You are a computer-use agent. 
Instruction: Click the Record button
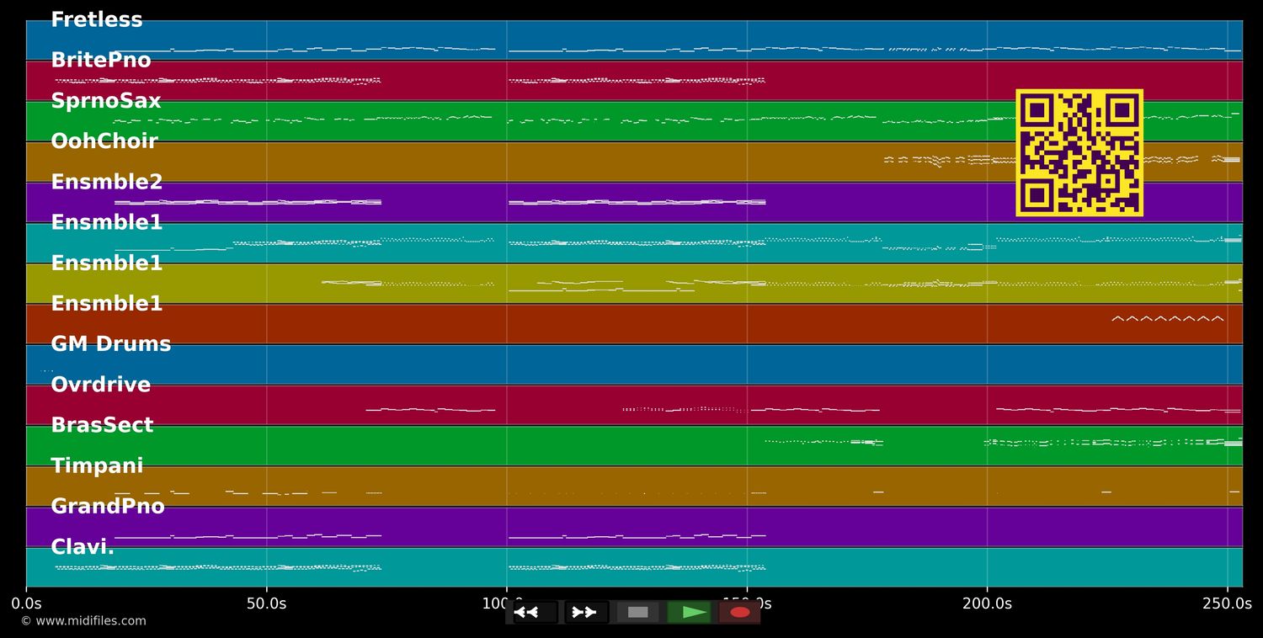(739, 612)
